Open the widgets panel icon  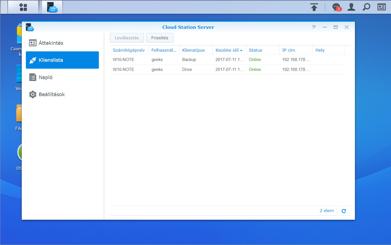point(381,7)
